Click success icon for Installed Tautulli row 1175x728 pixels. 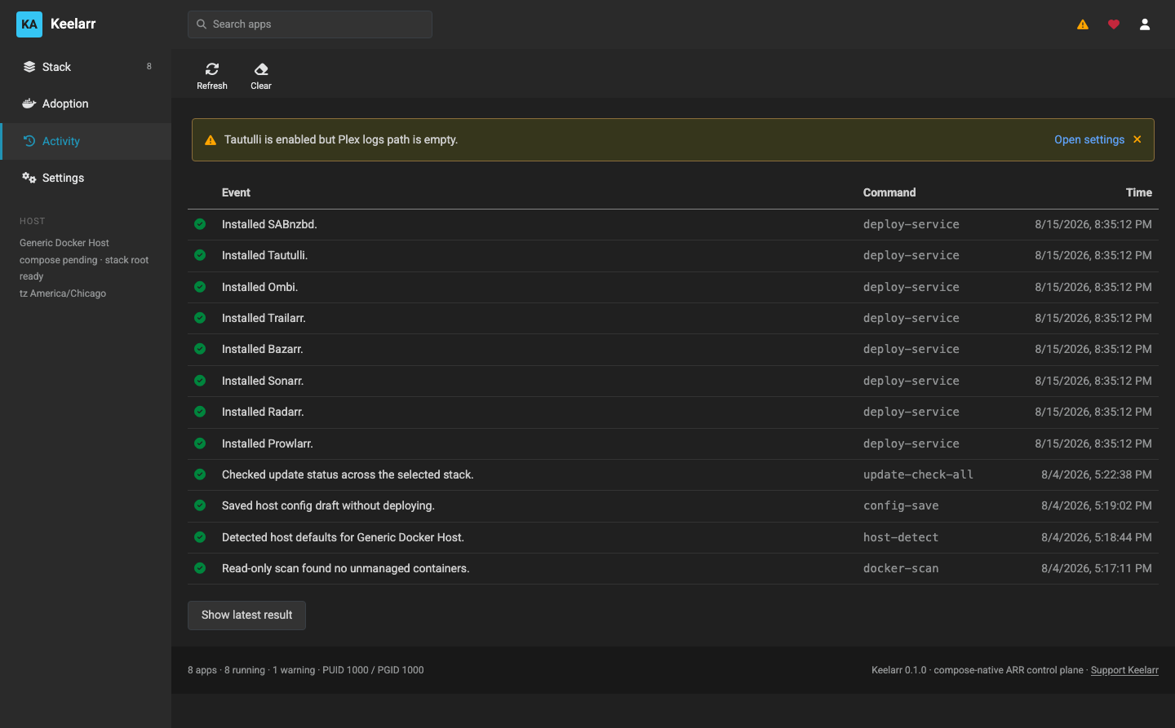click(x=200, y=255)
